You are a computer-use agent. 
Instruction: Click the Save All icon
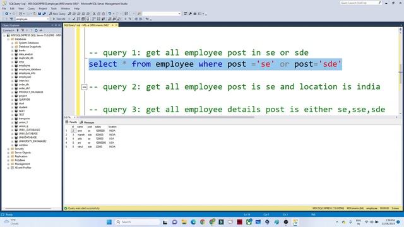coord(44,14)
